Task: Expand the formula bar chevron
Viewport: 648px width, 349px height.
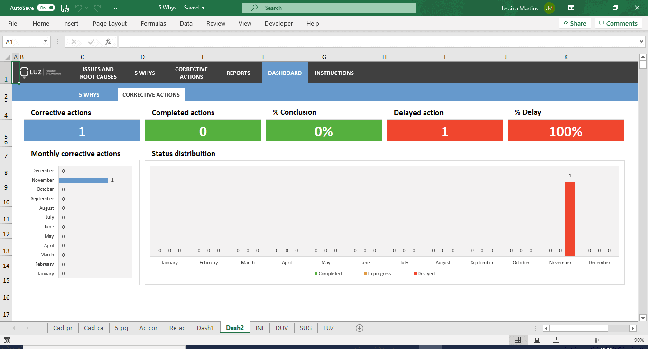Action: click(x=642, y=42)
